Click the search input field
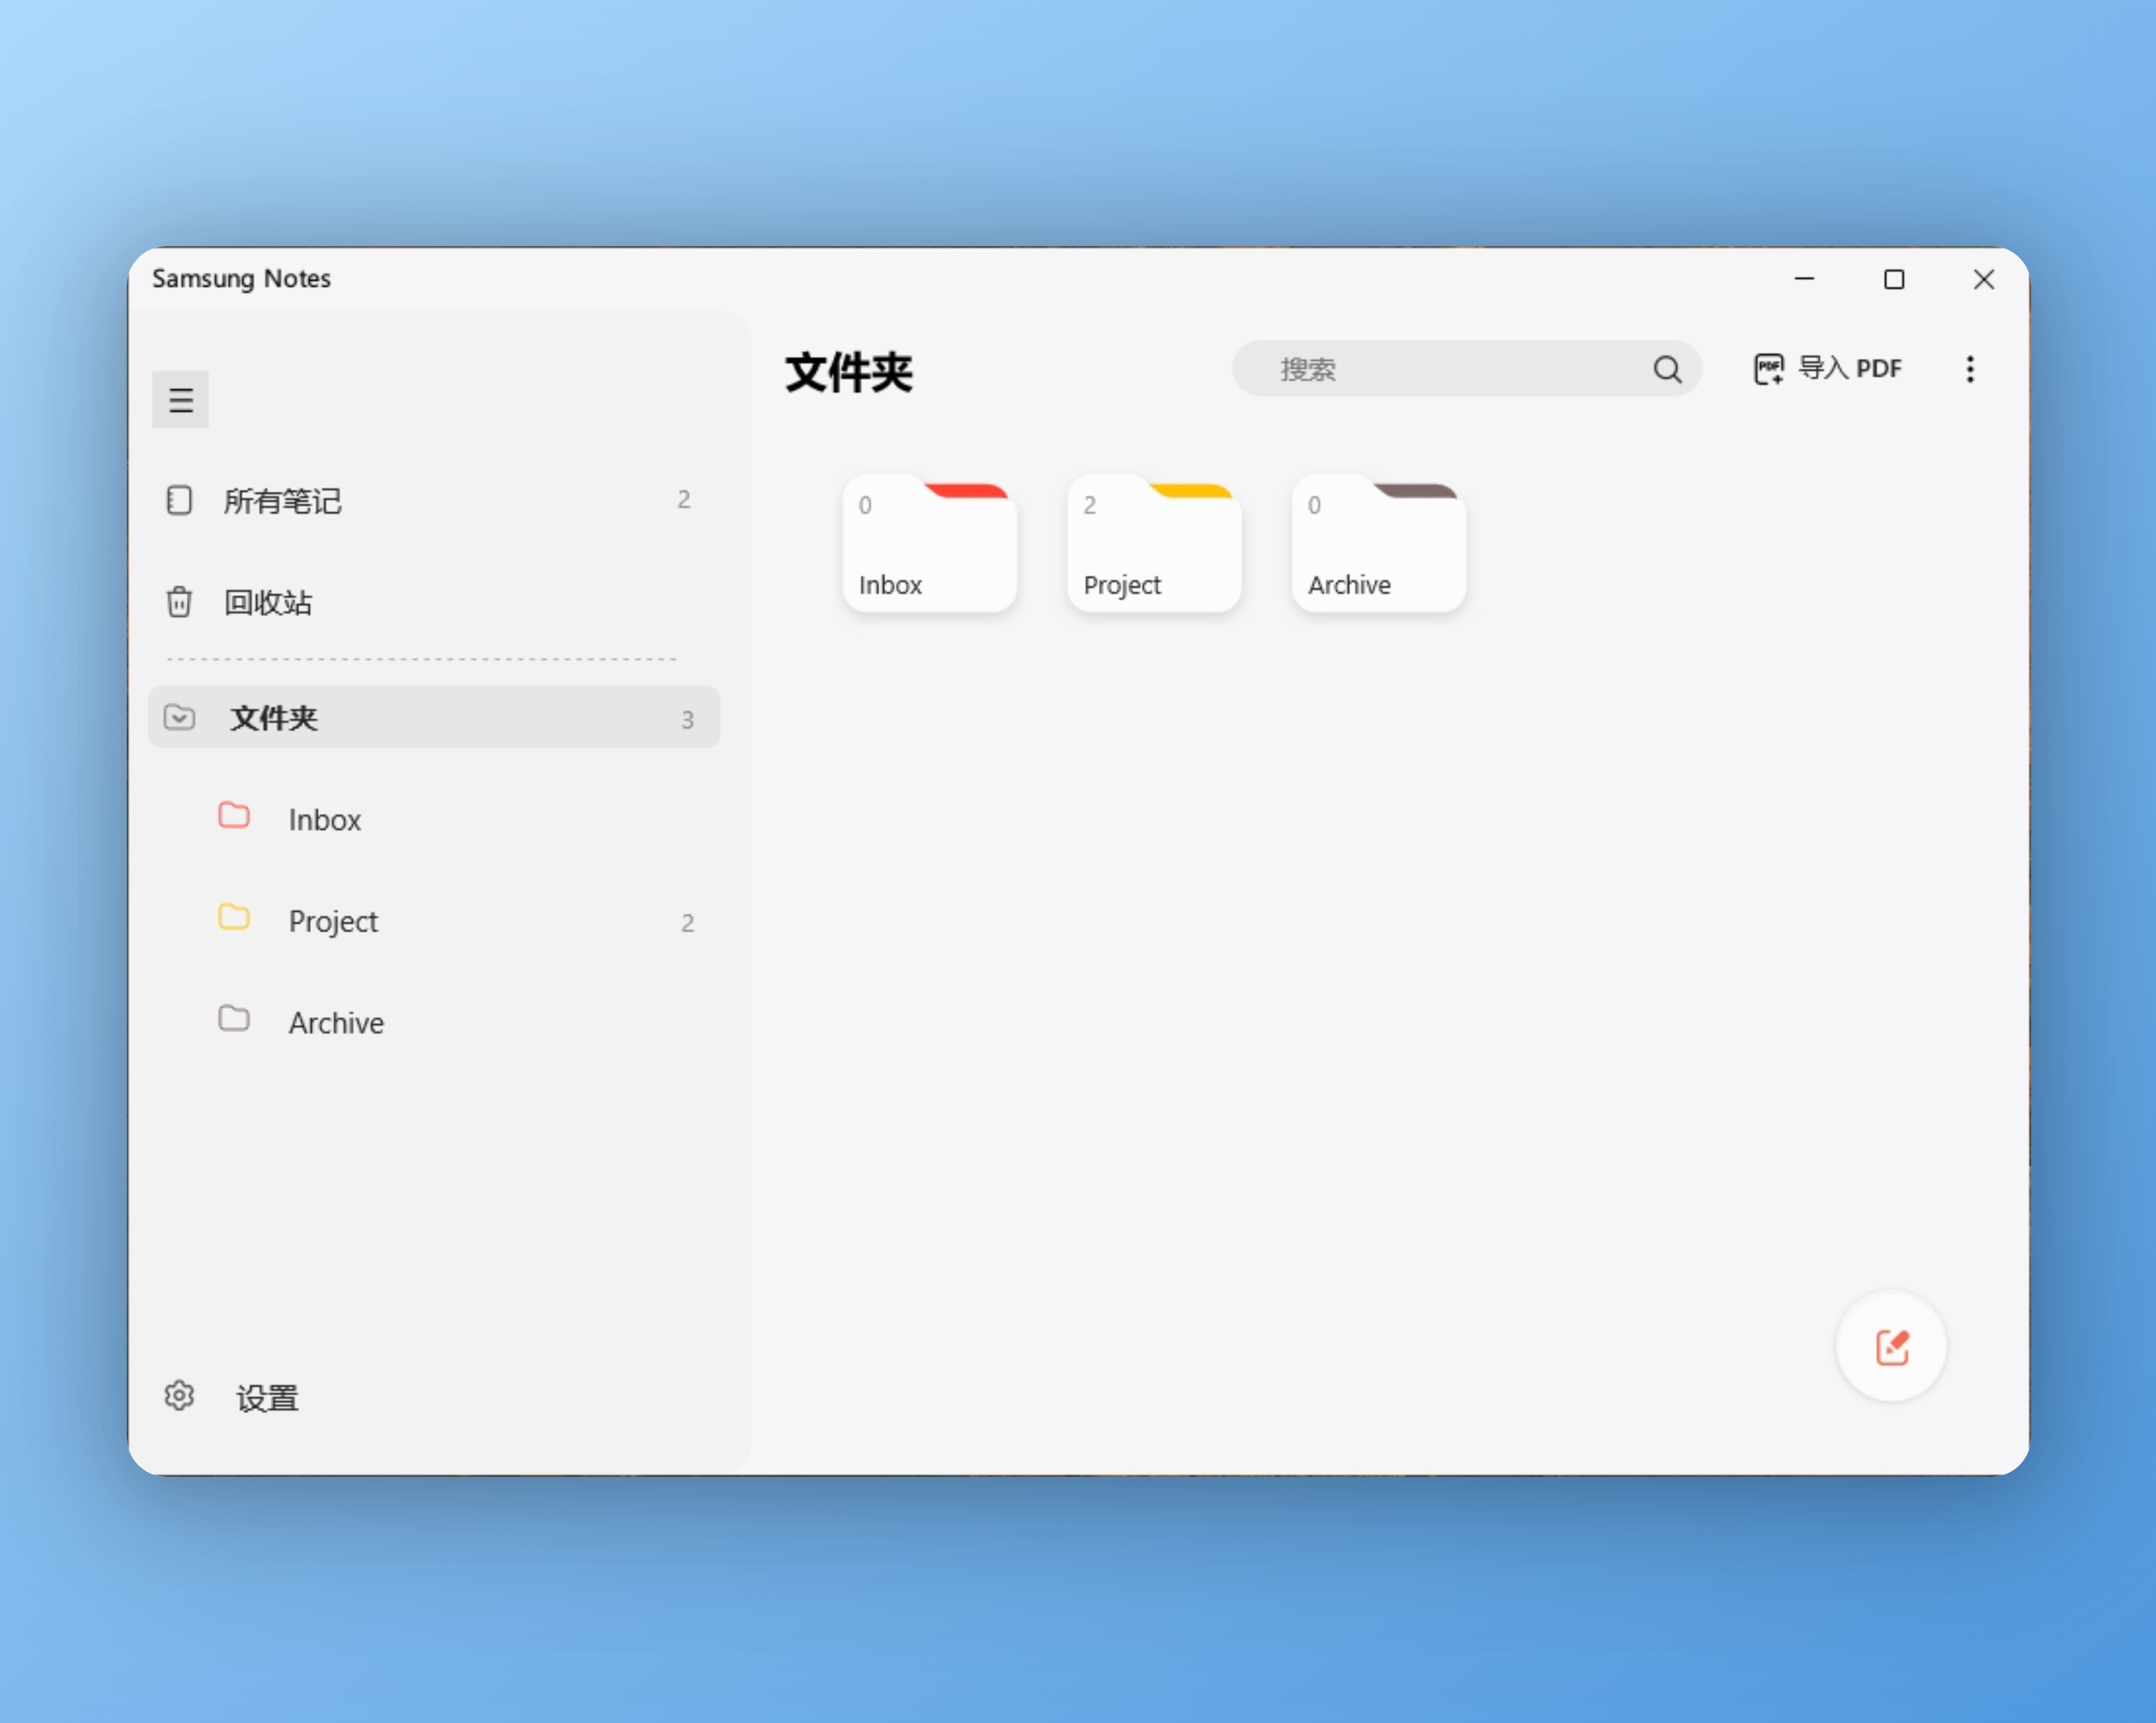2156x1723 pixels. (1440, 369)
